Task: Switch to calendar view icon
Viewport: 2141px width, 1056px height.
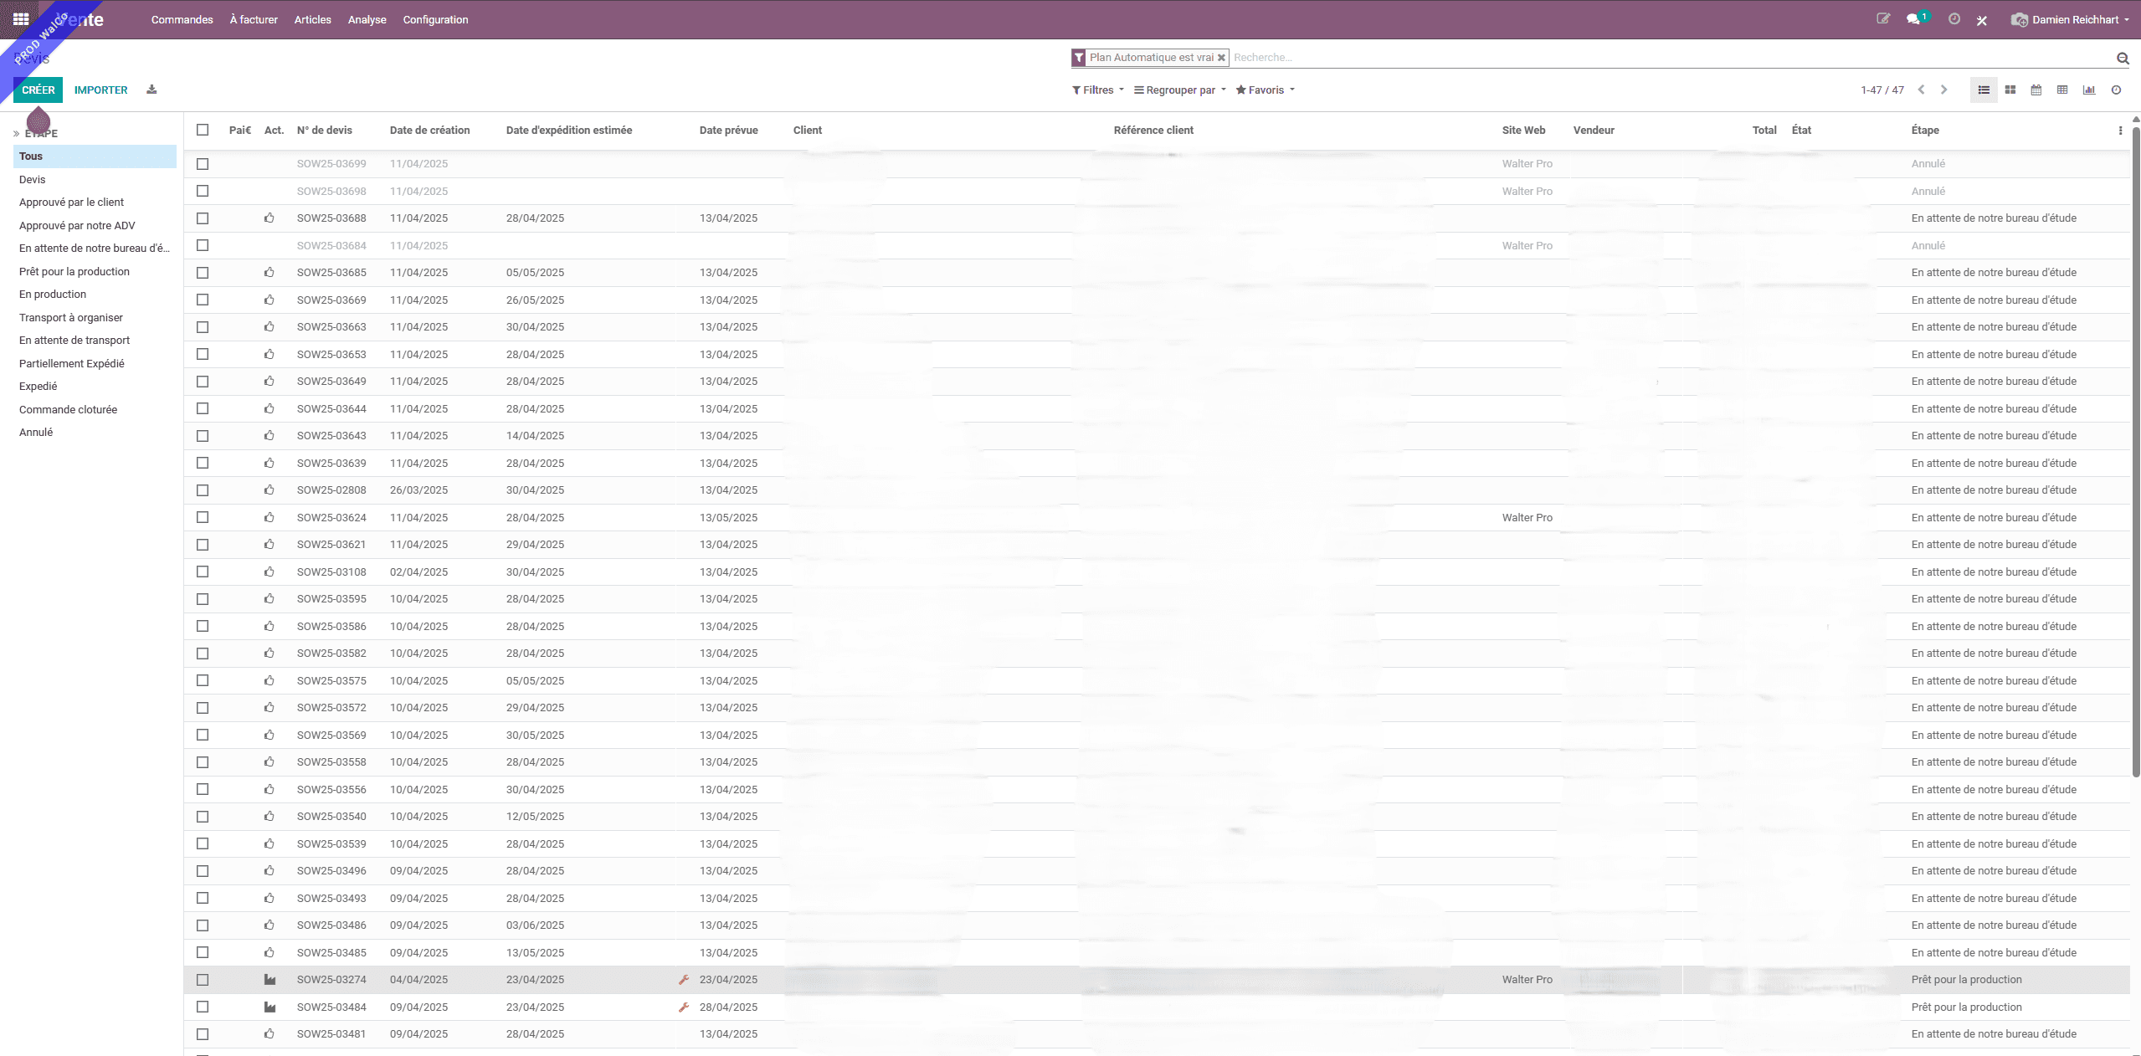Action: (2036, 90)
